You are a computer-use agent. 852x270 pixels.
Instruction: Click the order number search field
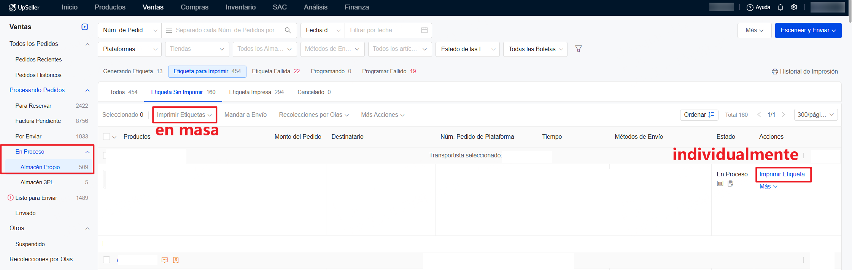click(x=228, y=30)
